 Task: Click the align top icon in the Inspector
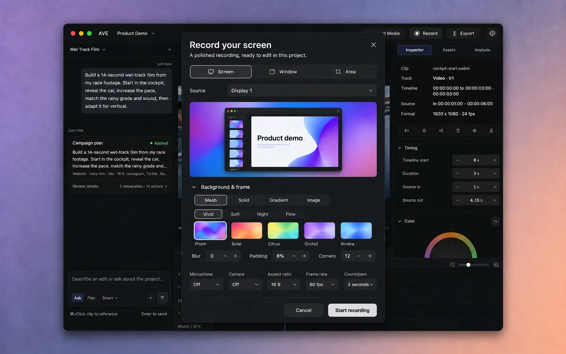tap(458, 131)
